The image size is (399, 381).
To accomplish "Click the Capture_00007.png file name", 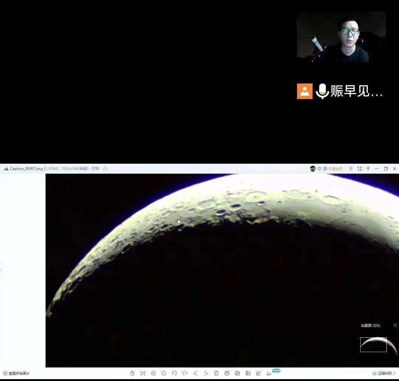I will [27, 169].
